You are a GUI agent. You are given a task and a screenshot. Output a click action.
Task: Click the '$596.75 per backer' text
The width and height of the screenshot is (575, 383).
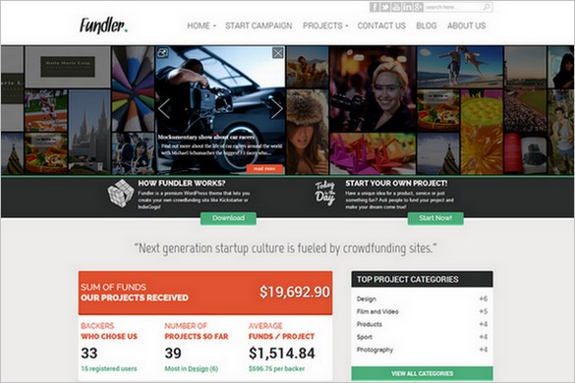pos(276,368)
